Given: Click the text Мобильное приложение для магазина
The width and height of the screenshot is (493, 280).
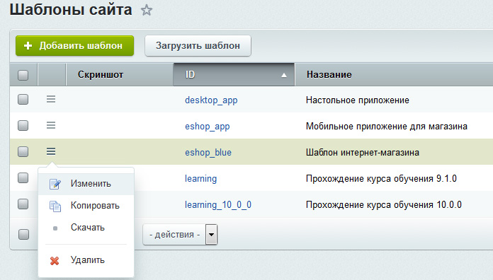Looking at the screenshot, I should tap(387, 126).
